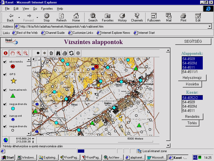Click the map print icon
The width and height of the screenshot is (214, 161).
pos(64,53)
